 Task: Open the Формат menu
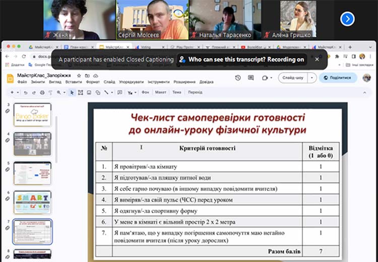pos(93,82)
